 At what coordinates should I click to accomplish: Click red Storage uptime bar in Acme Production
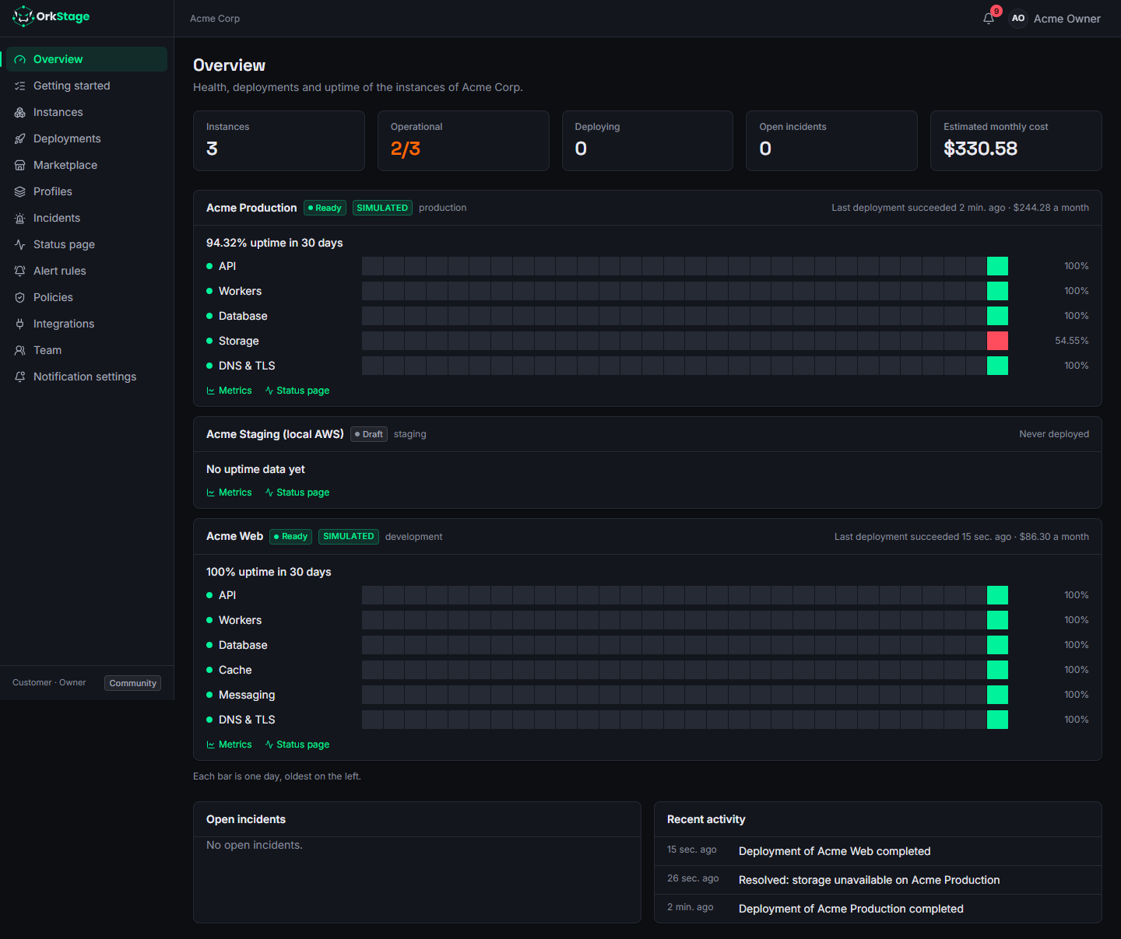click(997, 341)
